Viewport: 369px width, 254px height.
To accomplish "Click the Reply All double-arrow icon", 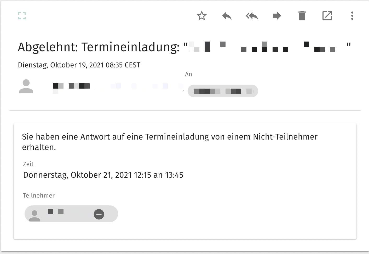I will [x=252, y=16].
